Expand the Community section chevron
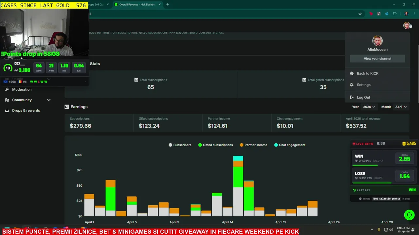Screen dimensions: 419x235 pos(49,100)
